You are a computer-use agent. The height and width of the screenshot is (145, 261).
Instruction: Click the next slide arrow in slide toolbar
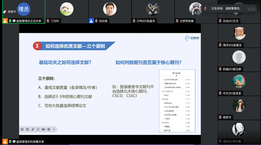coord(27,129)
